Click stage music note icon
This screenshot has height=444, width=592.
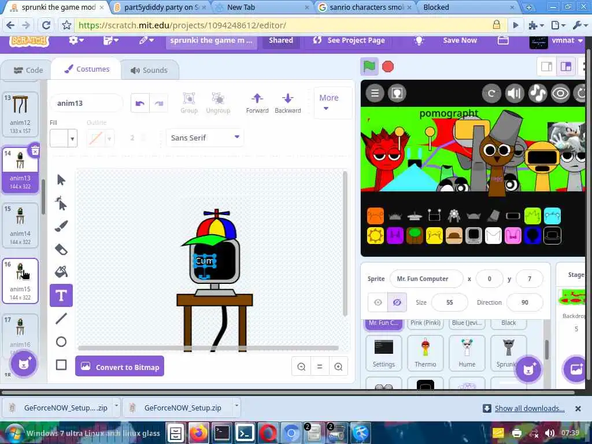(537, 93)
